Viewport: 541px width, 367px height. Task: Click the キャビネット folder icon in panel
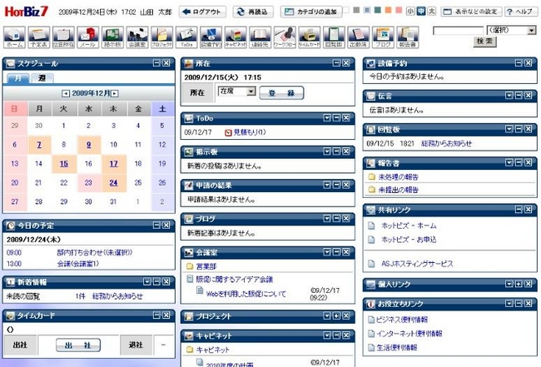point(190,350)
